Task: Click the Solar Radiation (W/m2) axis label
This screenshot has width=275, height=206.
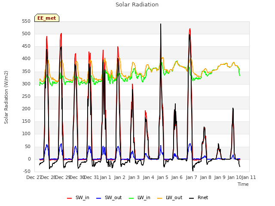Action: click(6, 97)
